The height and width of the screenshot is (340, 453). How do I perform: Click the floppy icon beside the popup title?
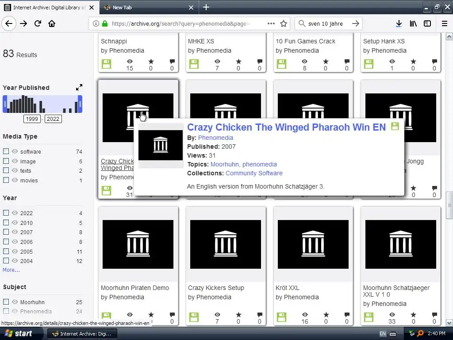(x=395, y=126)
